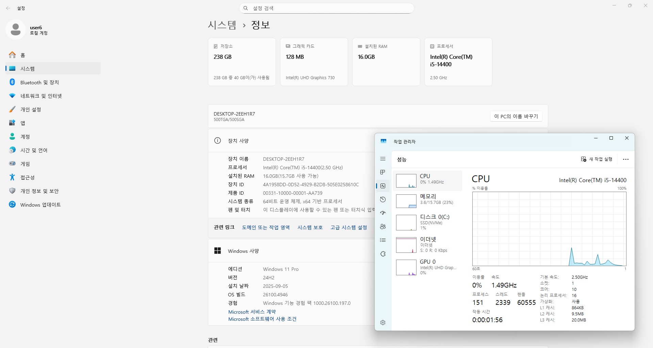Open Bluetooth 및 장치 settings

(53, 82)
